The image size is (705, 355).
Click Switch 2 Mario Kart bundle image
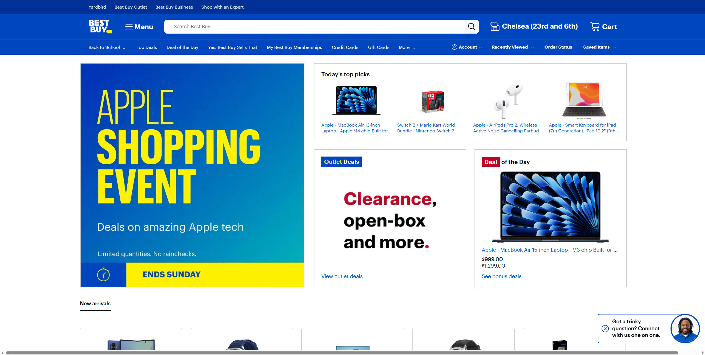tap(433, 102)
